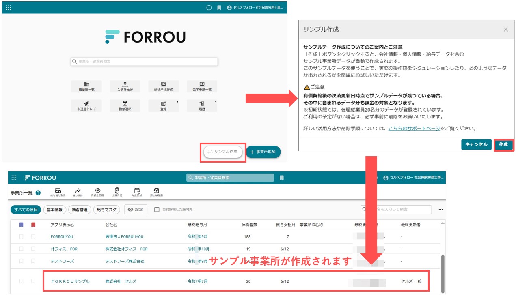516x296 pixels.
Task: Open the 年度更新 toolbar icon
Action: click(x=137, y=192)
